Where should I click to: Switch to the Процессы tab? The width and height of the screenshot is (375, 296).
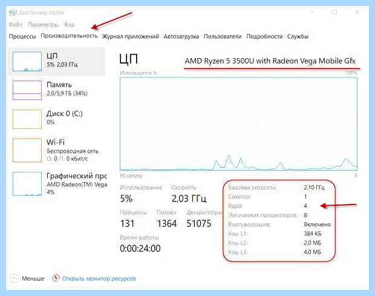point(22,36)
